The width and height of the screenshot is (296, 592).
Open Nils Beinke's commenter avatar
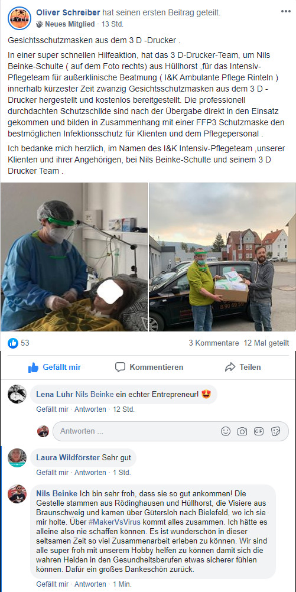[x=17, y=494]
